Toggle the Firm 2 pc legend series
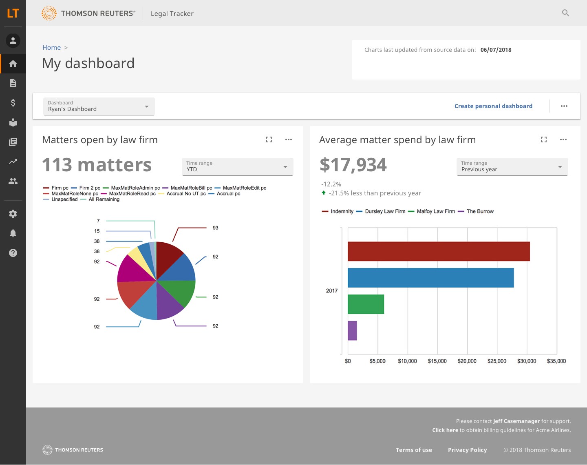The image size is (587, 465). (89, 188)
